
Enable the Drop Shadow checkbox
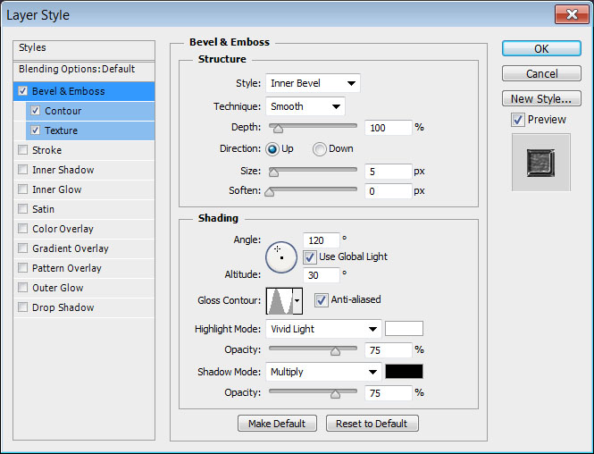pos(22,307)
